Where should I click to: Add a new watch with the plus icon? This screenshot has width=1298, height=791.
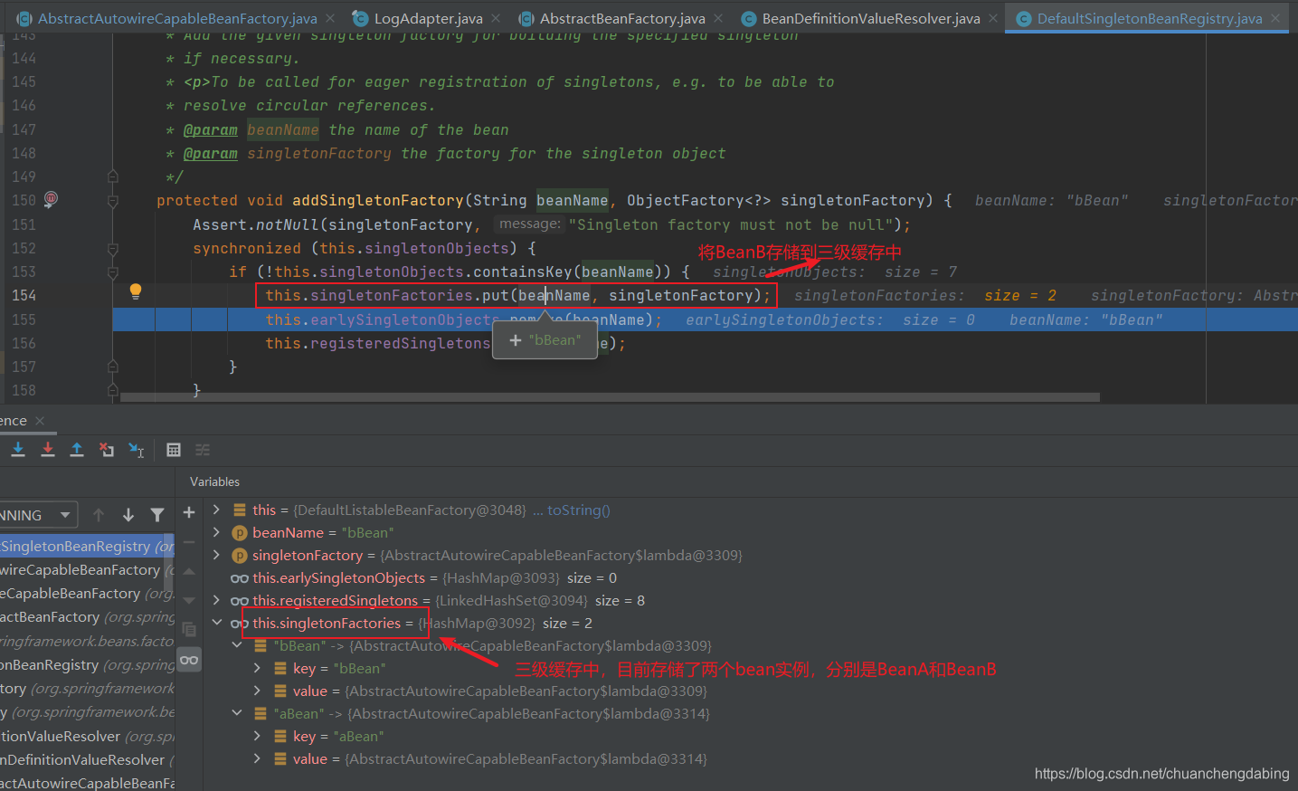(x=189, y=512)
